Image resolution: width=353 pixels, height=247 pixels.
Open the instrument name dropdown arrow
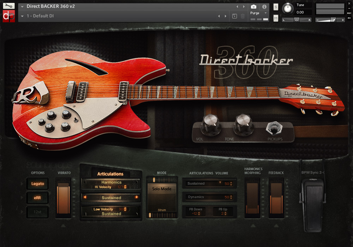click(22, 6)
